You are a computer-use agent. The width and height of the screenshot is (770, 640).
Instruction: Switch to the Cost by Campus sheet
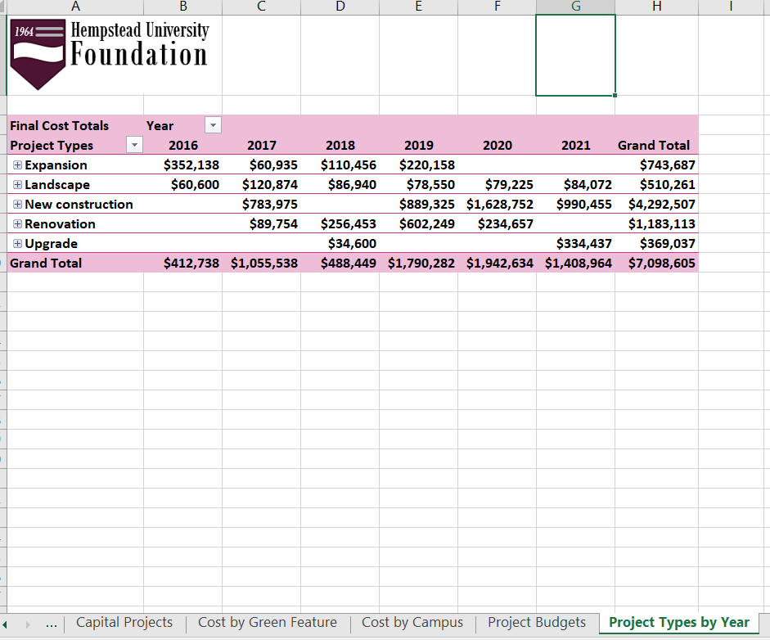(x=412, y=622)
